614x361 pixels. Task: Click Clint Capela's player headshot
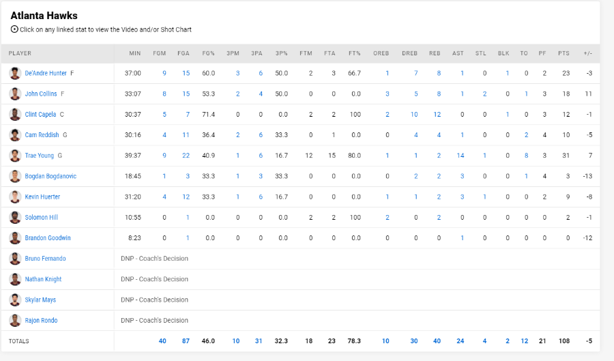(15, 115)
